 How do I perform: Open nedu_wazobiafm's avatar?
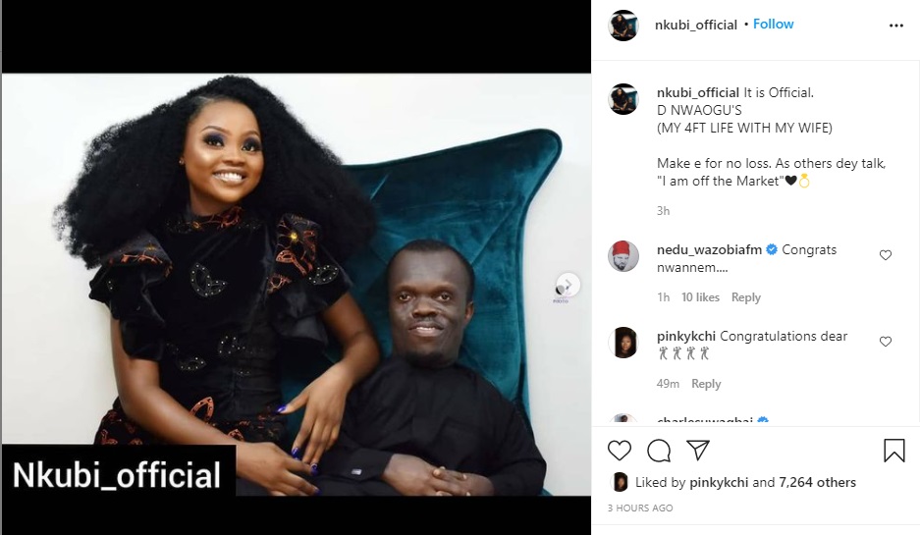623,256
